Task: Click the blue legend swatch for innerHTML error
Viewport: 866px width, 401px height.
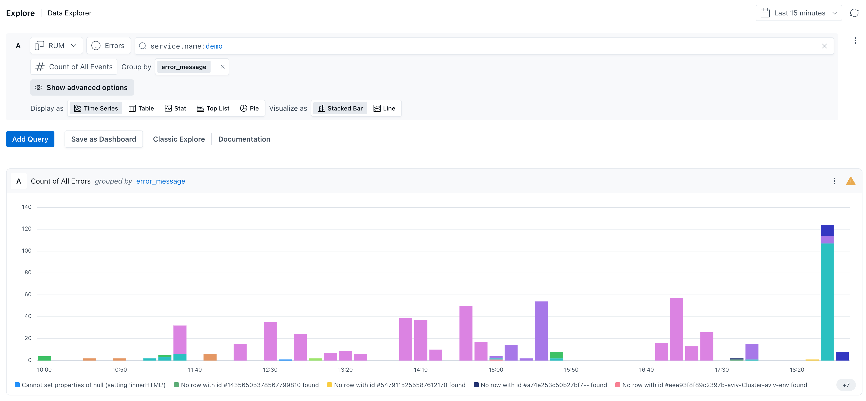Action: 17,385
